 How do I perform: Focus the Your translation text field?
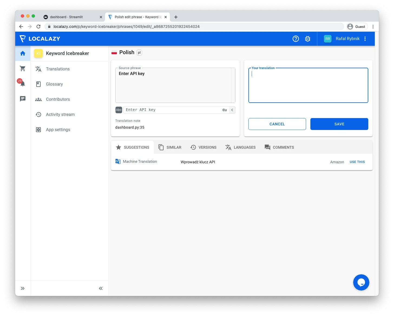[308, 85]
